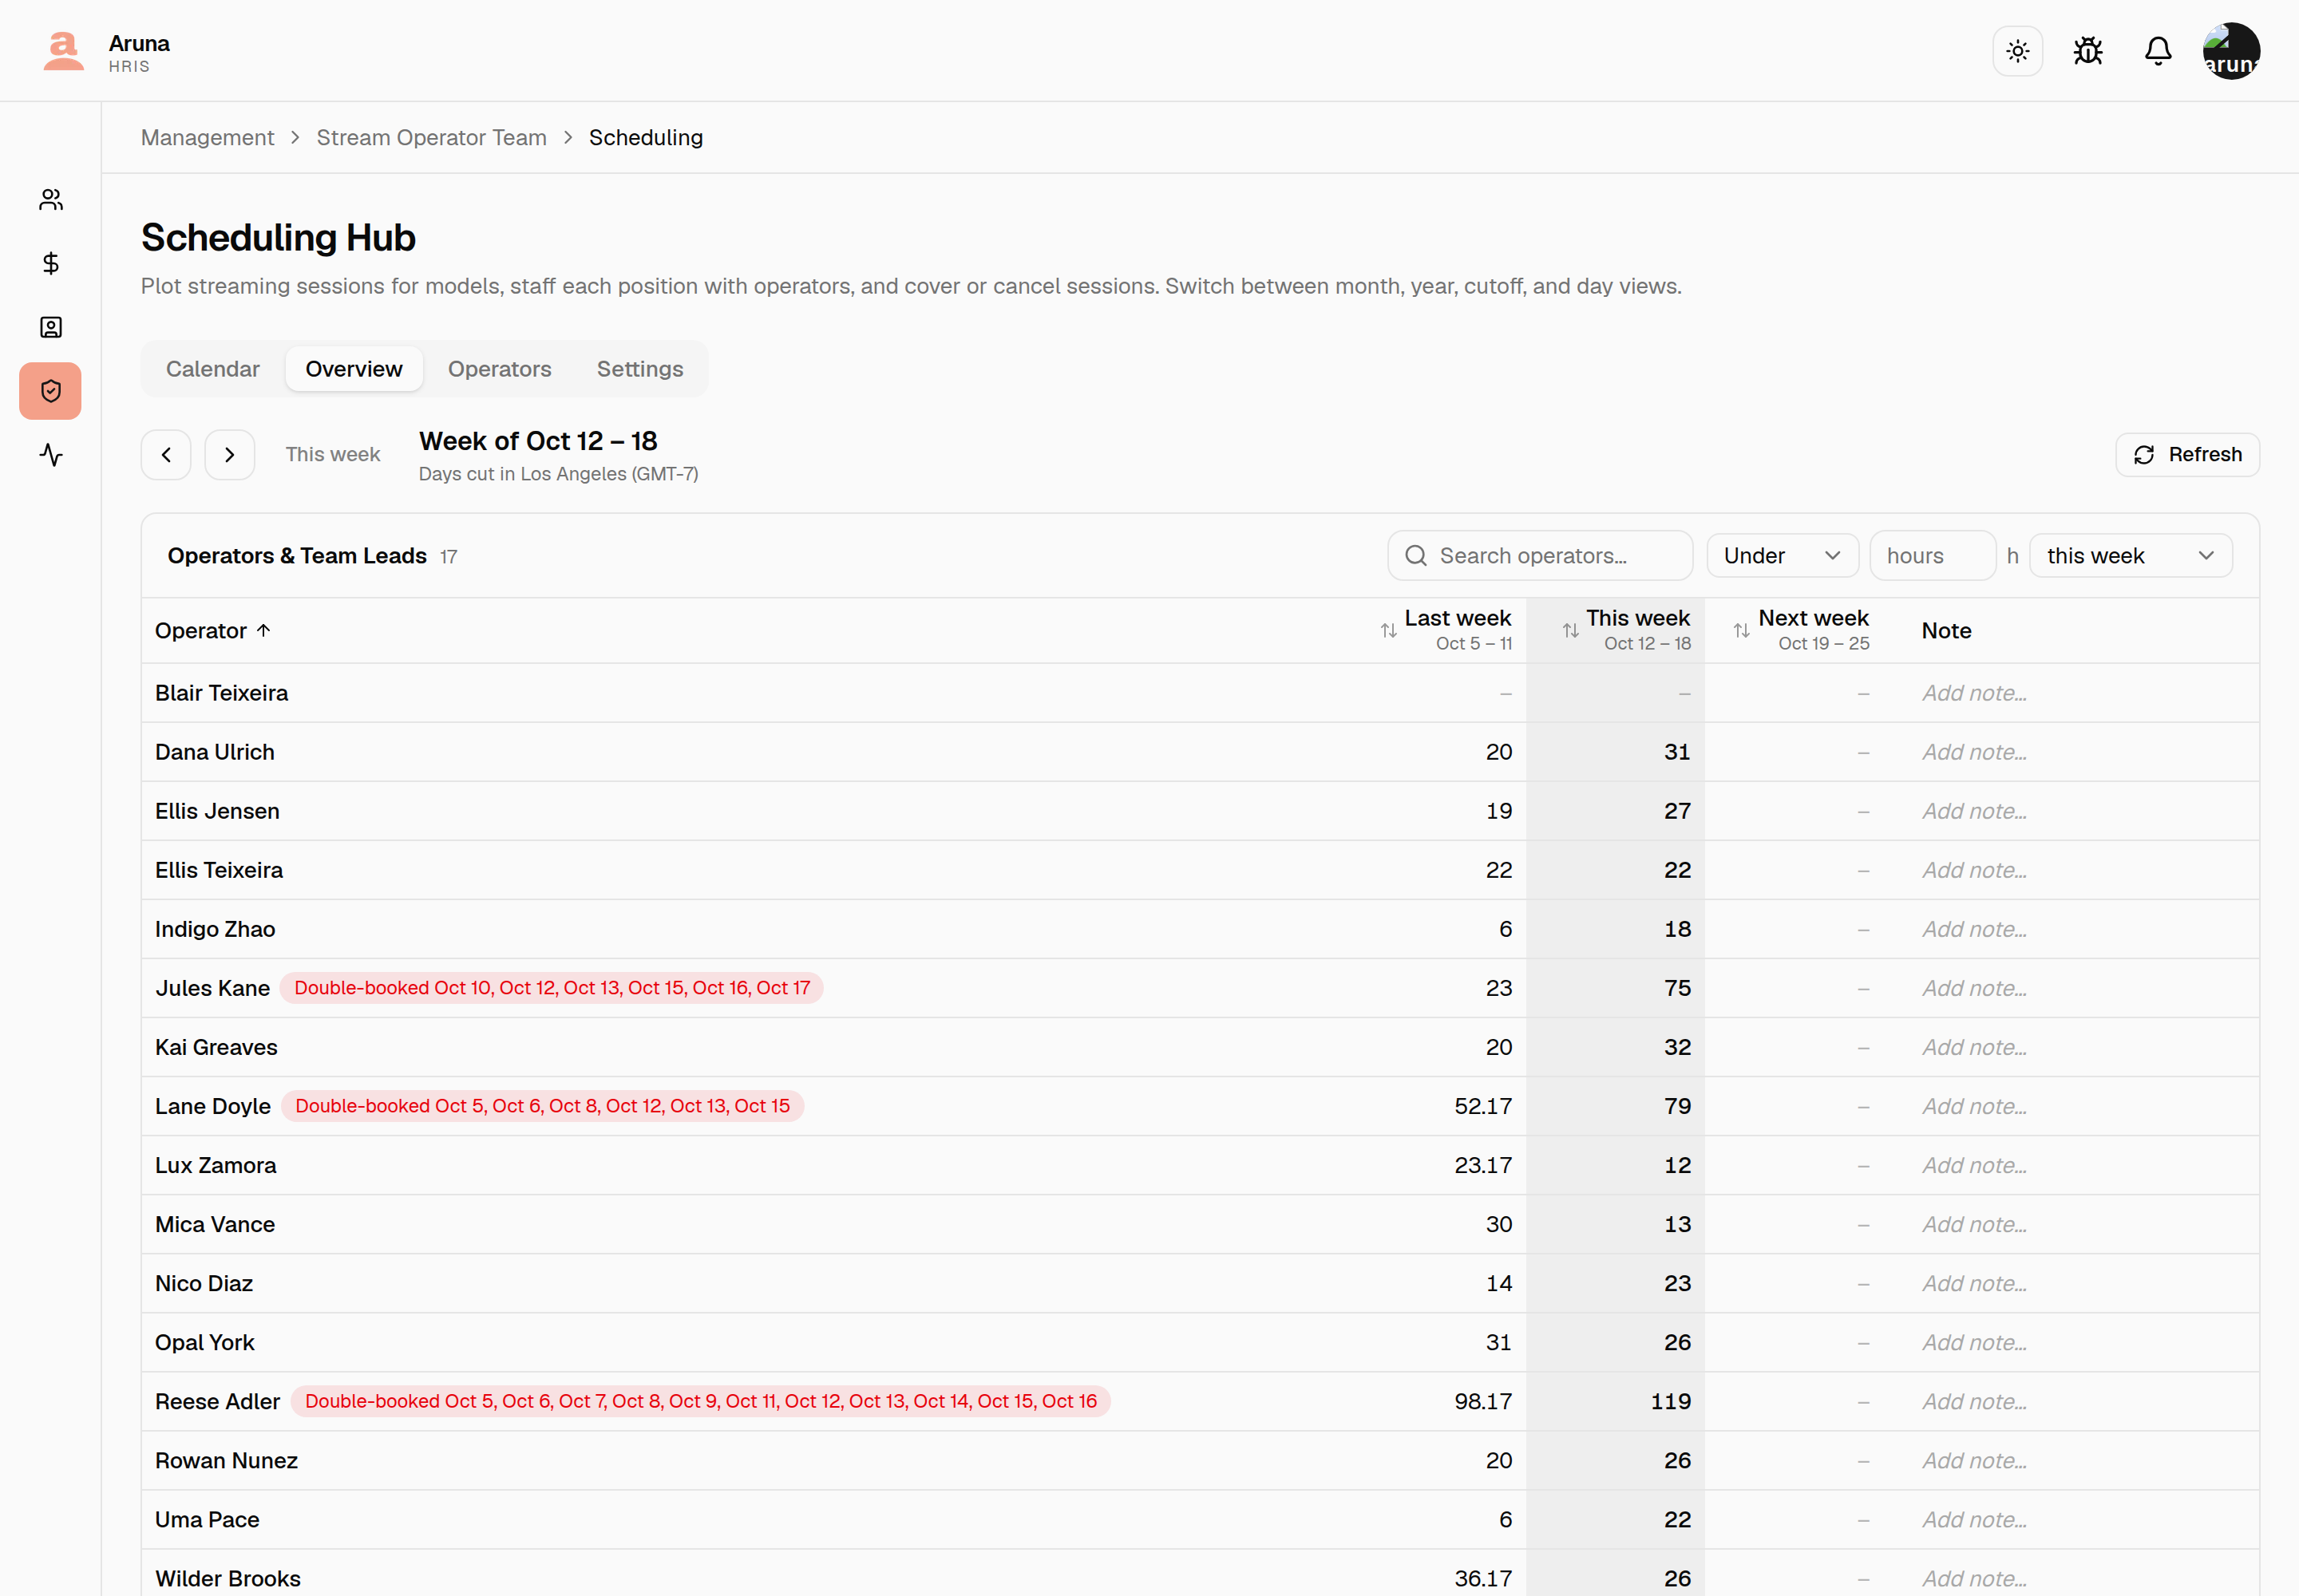Screen dimensions: 2299x1596
Task: Click Mica Vance's this-week value 13
Action: pos(1676,1225)
